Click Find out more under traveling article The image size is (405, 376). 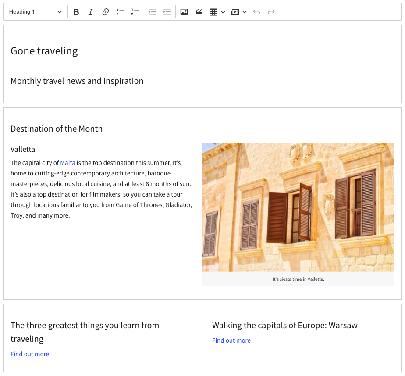point(30,354)
